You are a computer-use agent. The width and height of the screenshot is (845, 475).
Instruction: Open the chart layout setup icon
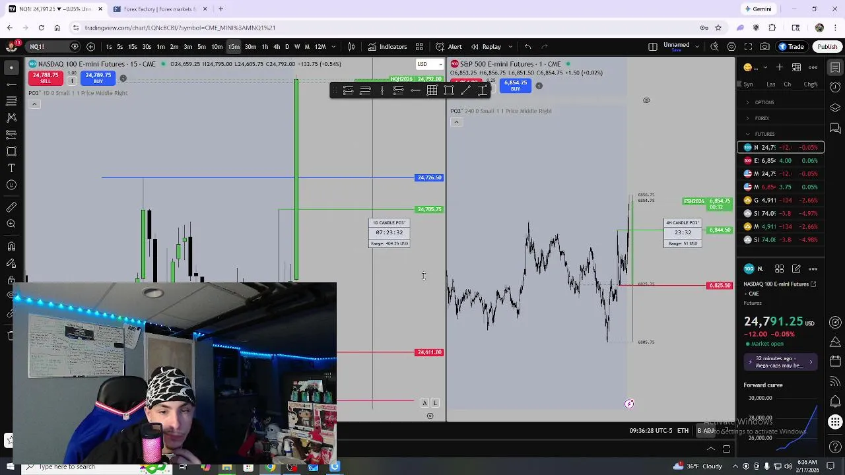(652, 47)
